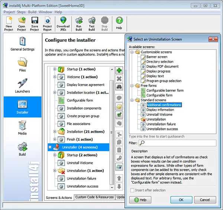
Task: Select Uninstallation failure in dialog tree
Action: coord(161,124)
